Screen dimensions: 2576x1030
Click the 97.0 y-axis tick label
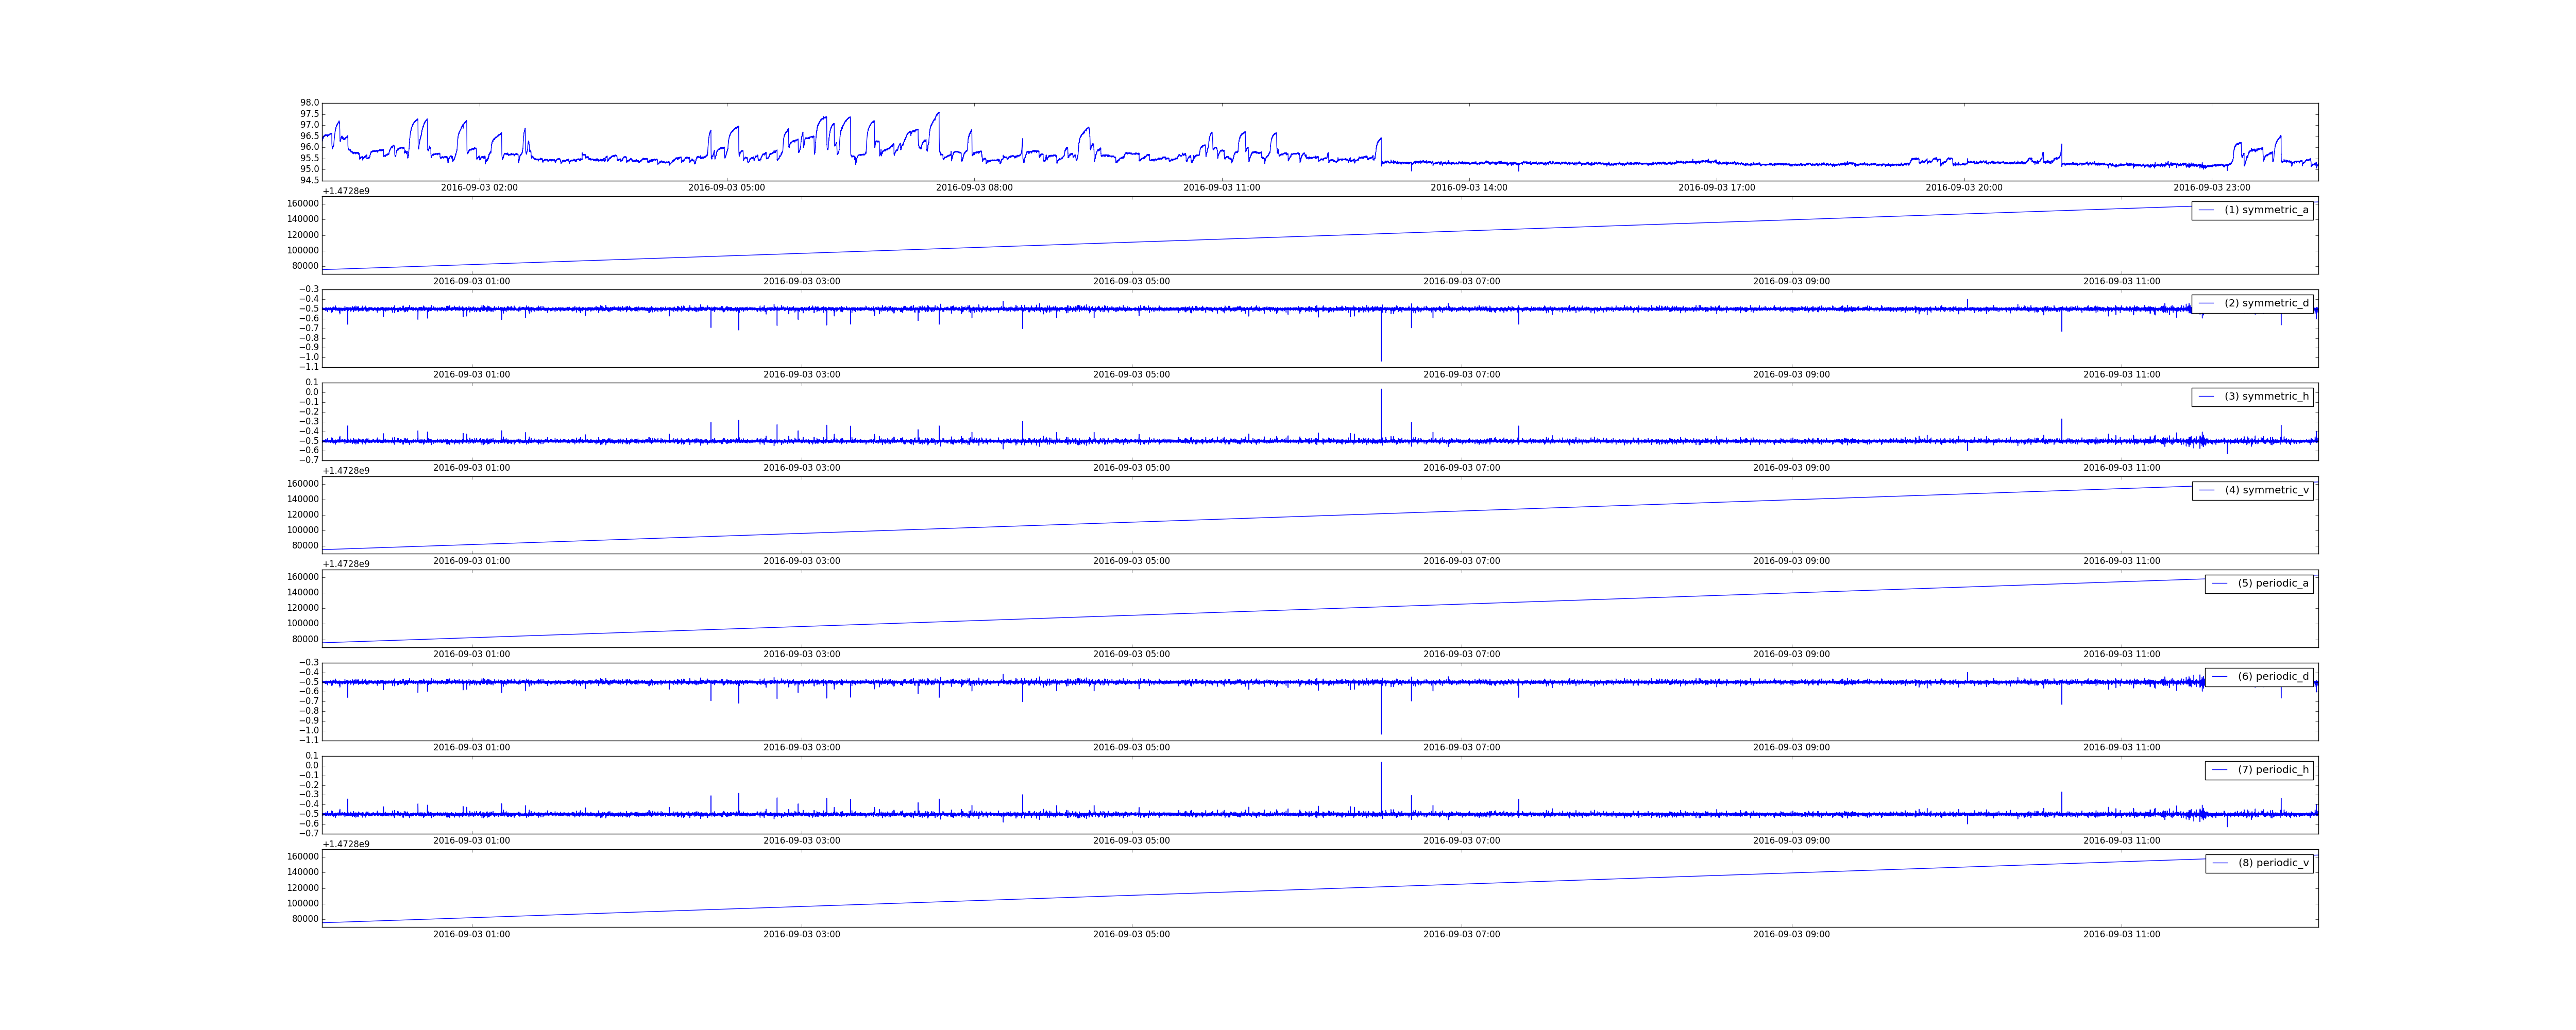[309, 125]
